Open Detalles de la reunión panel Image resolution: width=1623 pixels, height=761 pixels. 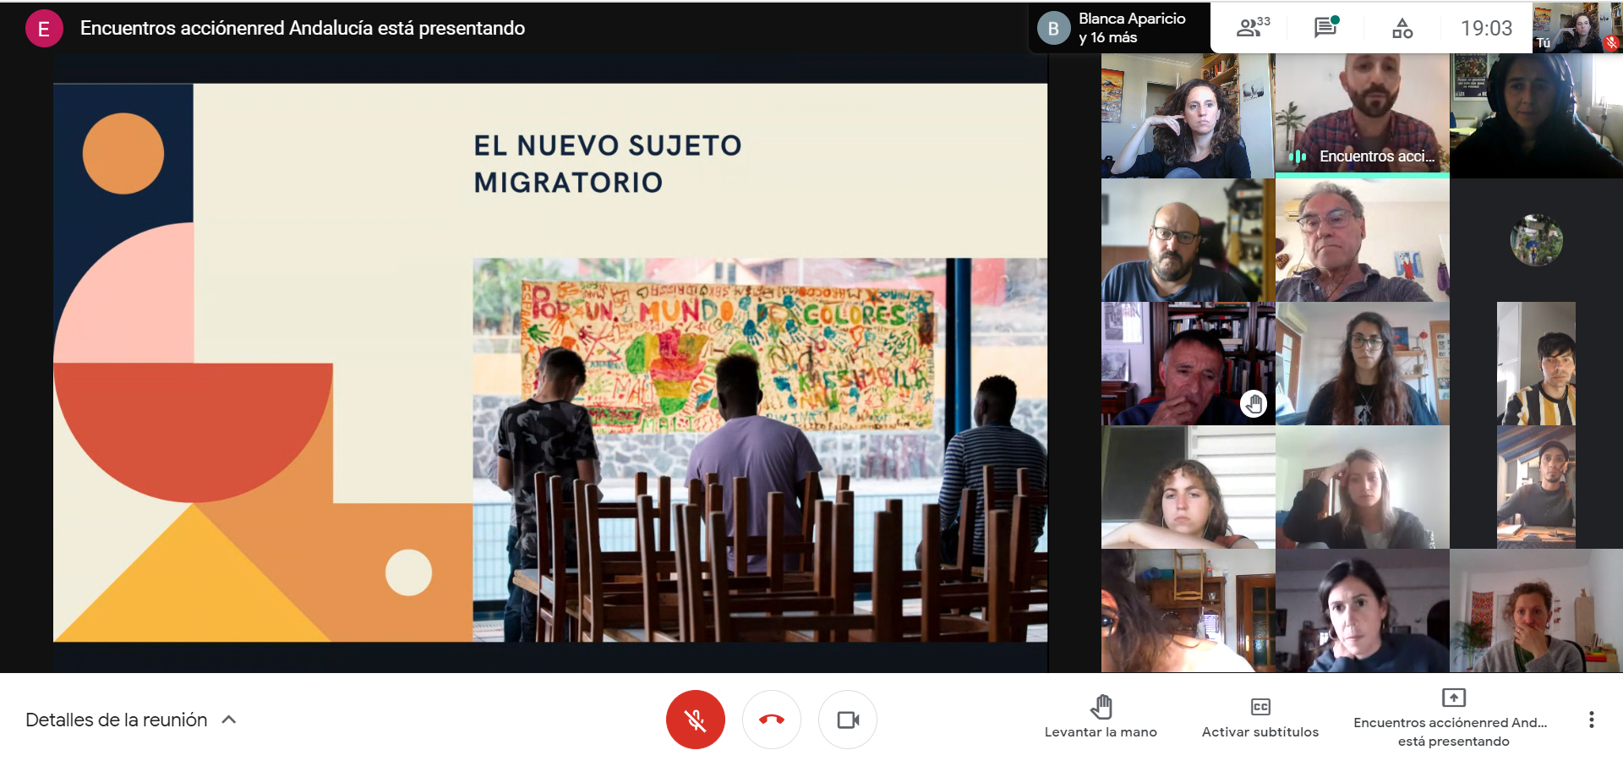coord(117,720)
